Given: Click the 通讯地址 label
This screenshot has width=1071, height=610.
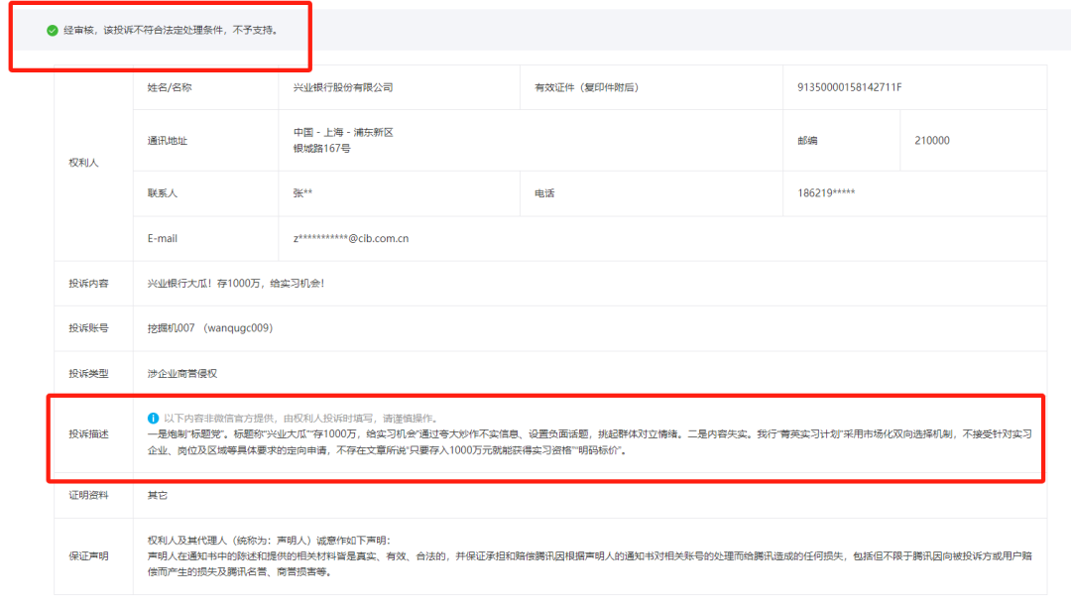Looking at the screenshot, I should pyautogui.click(x=168, y=141).
